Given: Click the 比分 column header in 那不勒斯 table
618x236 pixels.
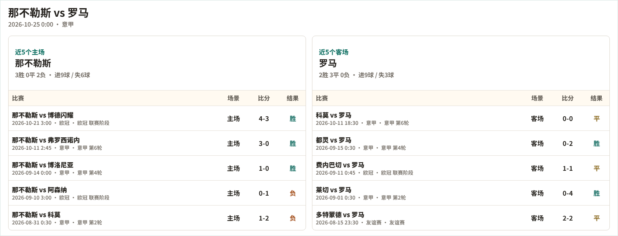Looking at the screenshot, I should click(x=264, y=98).
